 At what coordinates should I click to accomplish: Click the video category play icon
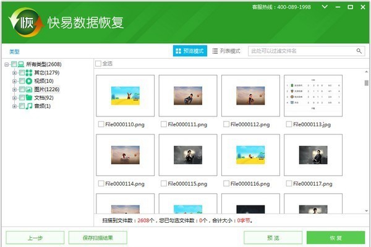[x=29, y=81]
